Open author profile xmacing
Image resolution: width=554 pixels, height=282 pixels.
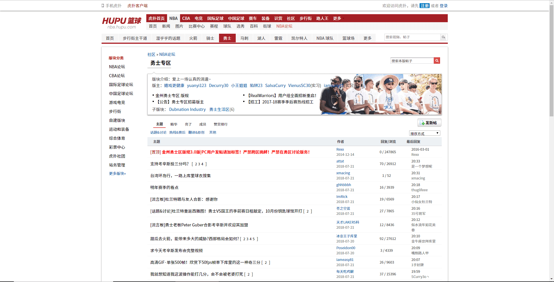(343, 173)
